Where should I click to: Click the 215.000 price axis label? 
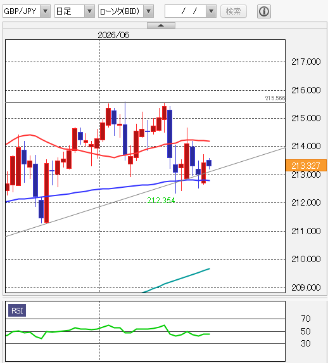click(x=306, y=118)
